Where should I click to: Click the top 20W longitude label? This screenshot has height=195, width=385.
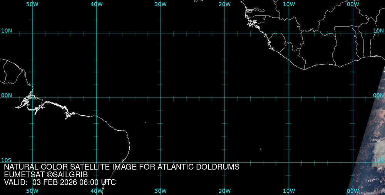click(x=224, y=4)
